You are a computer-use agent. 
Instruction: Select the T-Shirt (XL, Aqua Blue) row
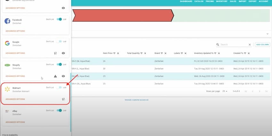171,84
